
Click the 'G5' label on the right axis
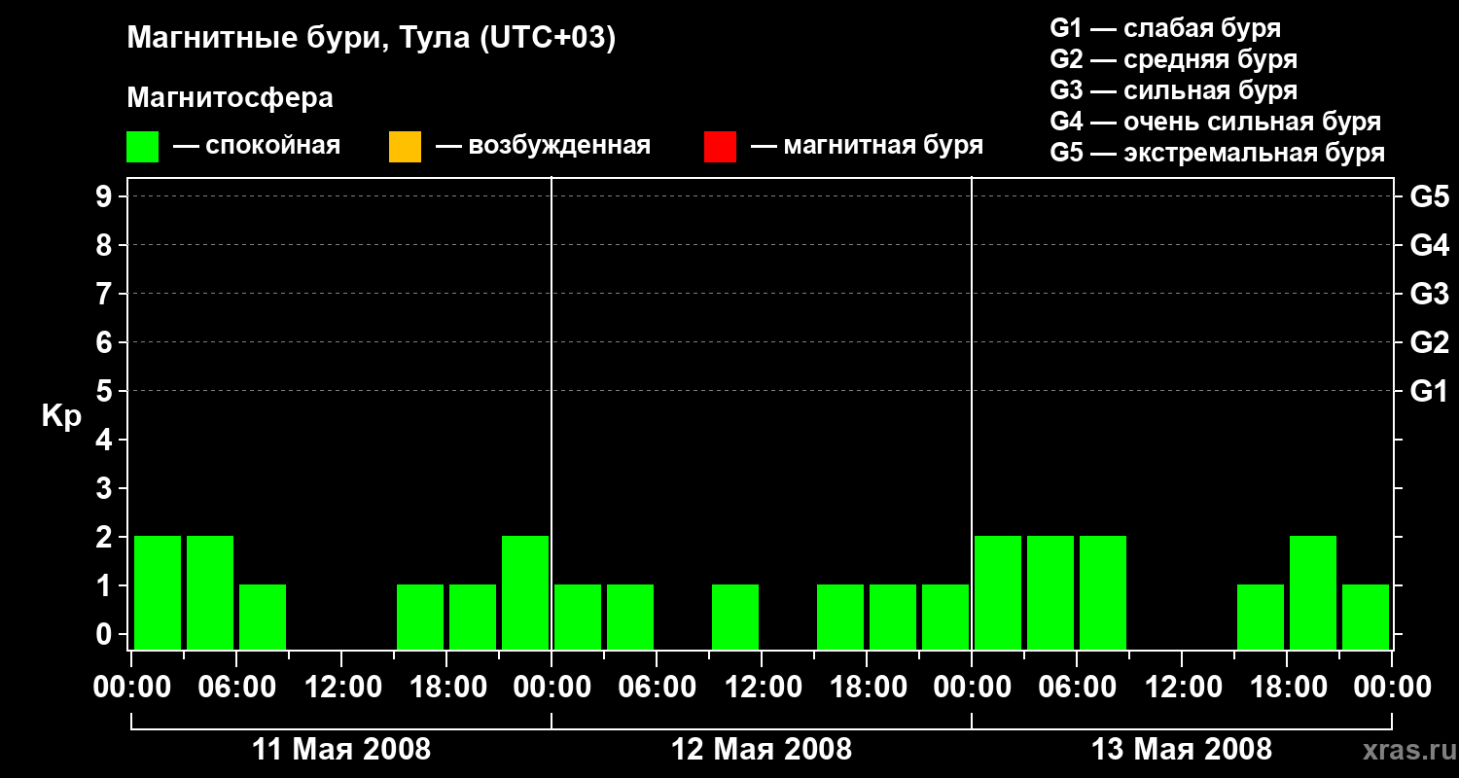[1430, 196]
